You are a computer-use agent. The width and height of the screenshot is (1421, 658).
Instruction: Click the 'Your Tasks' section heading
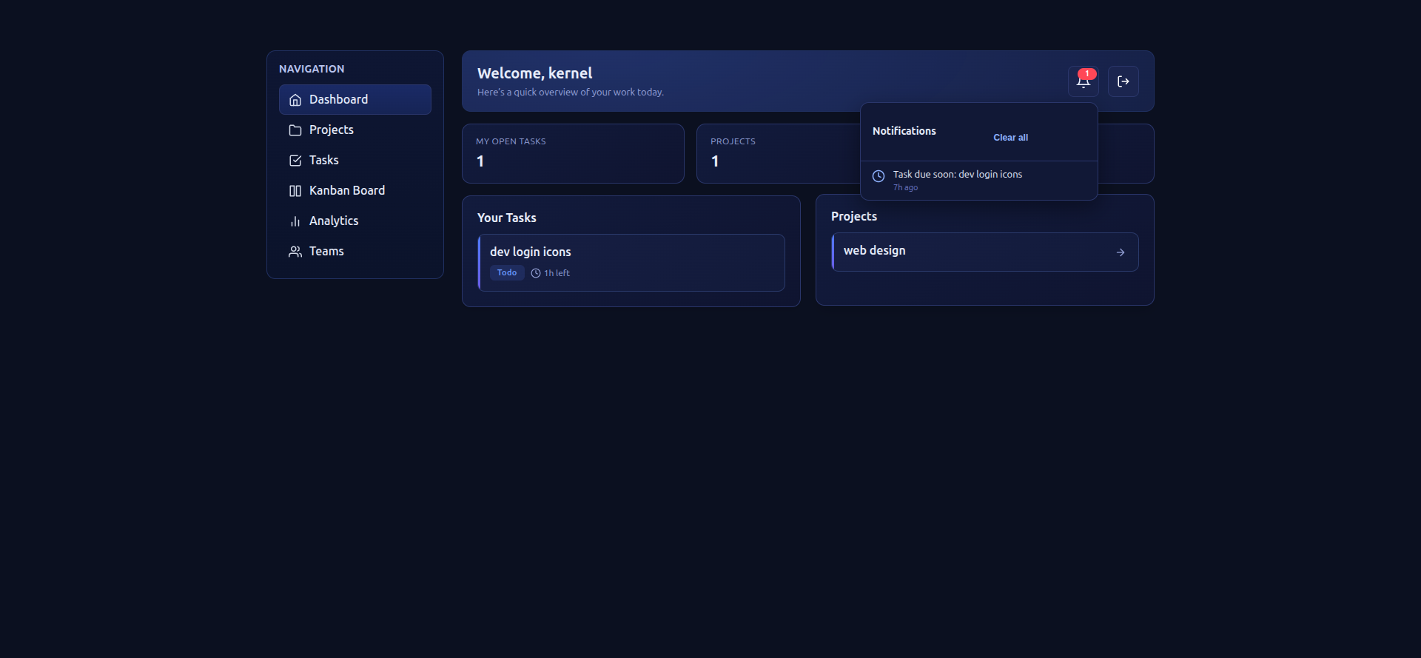pyautogui.click(x=507, y=218)
